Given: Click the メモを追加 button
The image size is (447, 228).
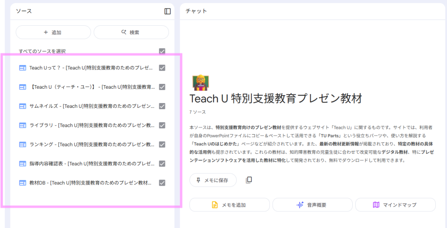Looking at the screenshot, I should pyautogui.click(x=230, y=204).
